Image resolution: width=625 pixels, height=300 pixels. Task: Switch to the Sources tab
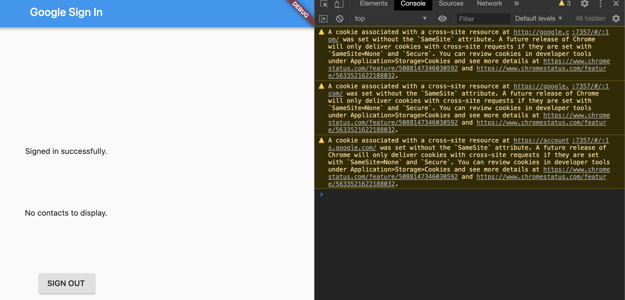pyautogui.click(x=451, y=4)
